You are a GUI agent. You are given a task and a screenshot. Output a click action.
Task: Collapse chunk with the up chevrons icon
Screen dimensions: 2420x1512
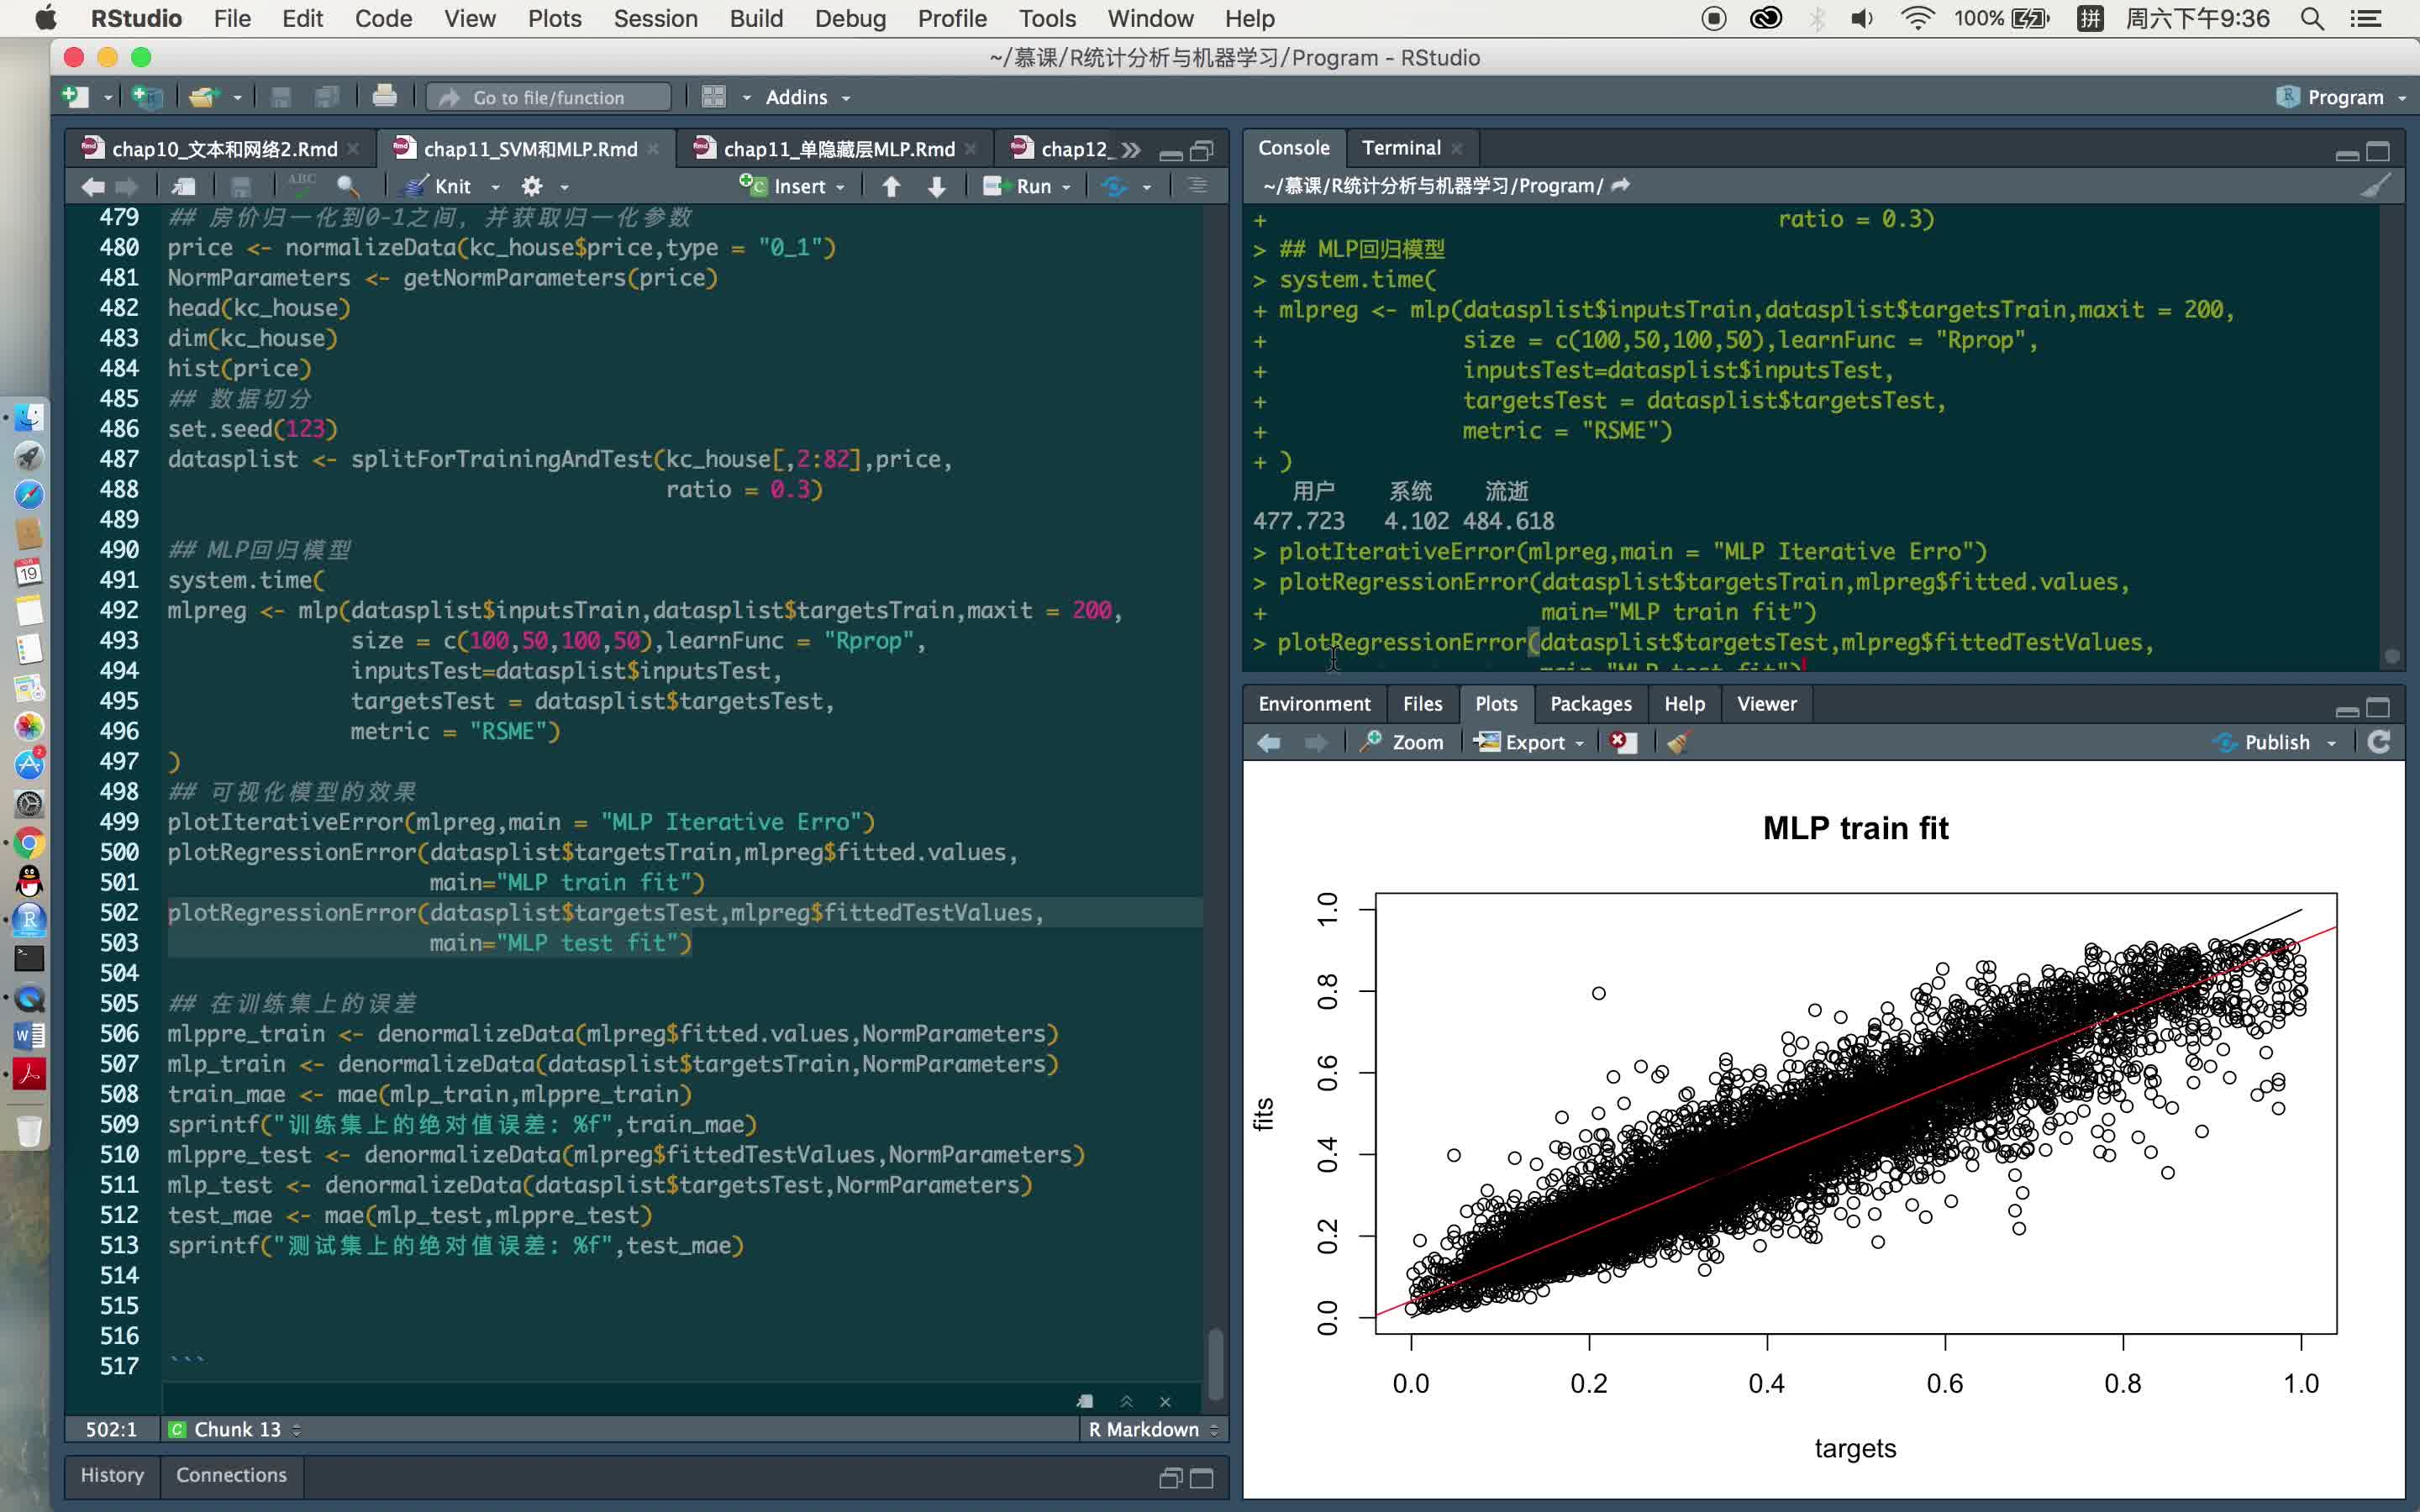tap(1126, 1401)
